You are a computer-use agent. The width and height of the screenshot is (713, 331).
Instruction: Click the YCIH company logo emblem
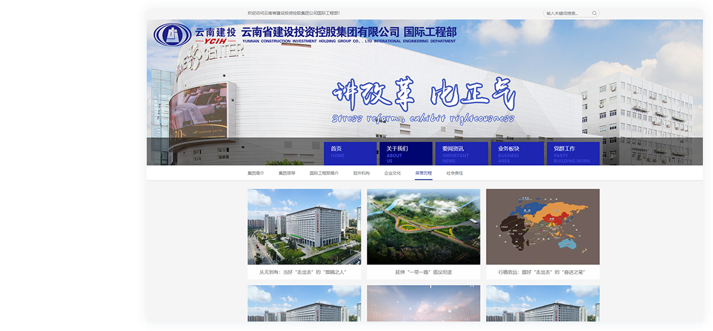172,34
